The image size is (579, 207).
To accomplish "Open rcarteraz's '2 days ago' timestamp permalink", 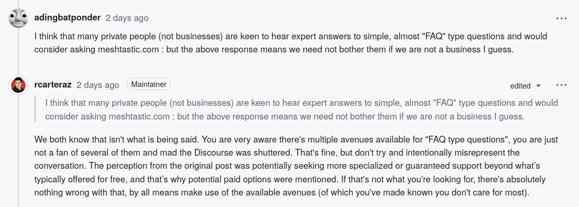I will (x=98, y=85).
